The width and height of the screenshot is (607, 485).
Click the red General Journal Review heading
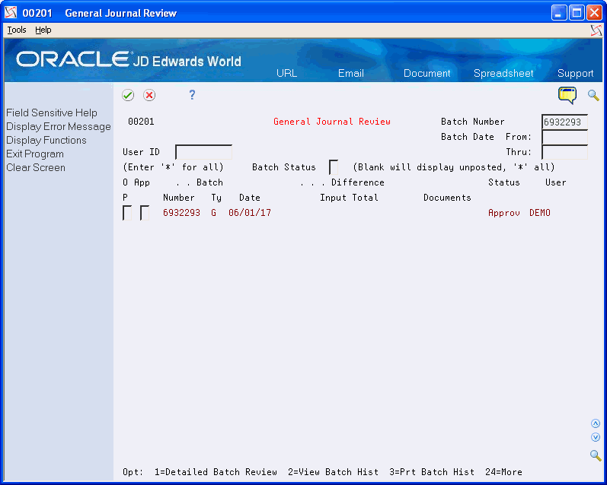click(332, 122)
